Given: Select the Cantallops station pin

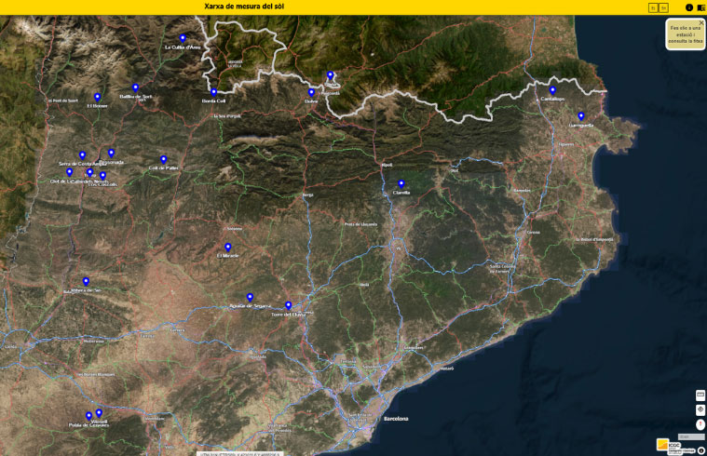Looking at the screenshot, I should pos(552,90).
